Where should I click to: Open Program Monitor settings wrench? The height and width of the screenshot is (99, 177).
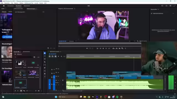(x=138, y=41)
